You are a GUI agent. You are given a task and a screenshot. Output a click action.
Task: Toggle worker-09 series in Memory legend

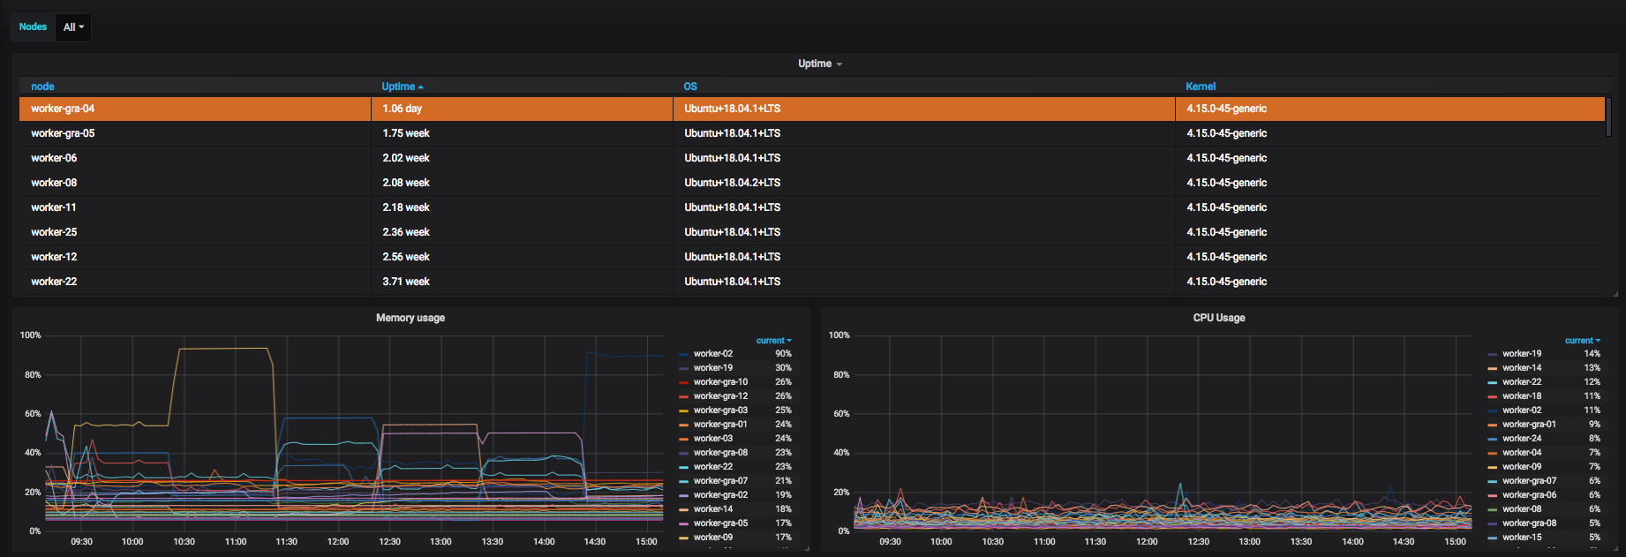pos(713,538)
